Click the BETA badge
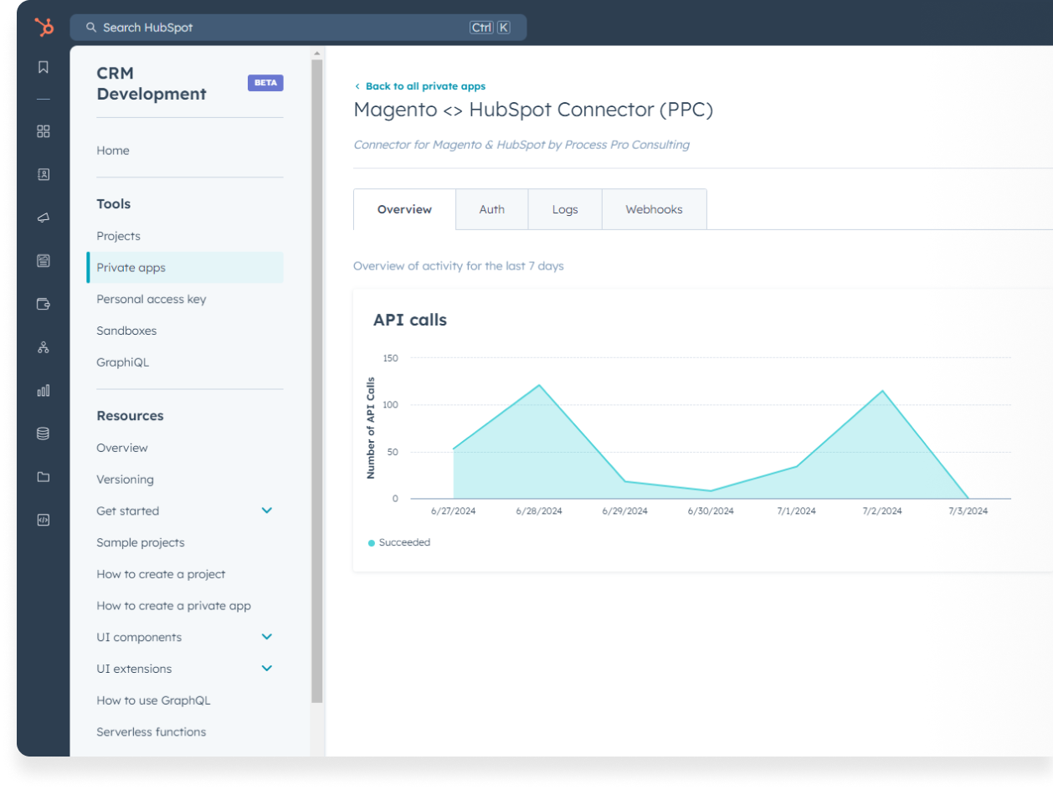Image resolution: width=1053 pixels, height=790 pixels. click(x=265, y=83)
